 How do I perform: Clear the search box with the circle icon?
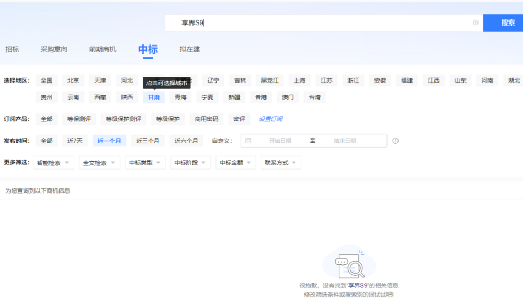point(475,22)
